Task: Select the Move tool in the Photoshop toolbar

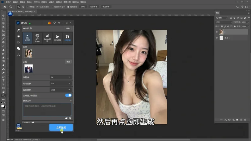Action: click(x=3, y=16)
